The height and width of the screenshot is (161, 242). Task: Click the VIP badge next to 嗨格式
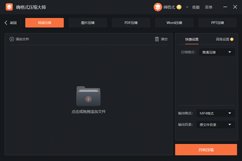click(179, 7)
